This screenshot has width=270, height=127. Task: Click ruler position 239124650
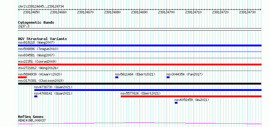click(31, 12)
